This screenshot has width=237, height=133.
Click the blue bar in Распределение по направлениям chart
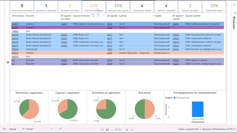pyautogui.click(x=197, y=109)
